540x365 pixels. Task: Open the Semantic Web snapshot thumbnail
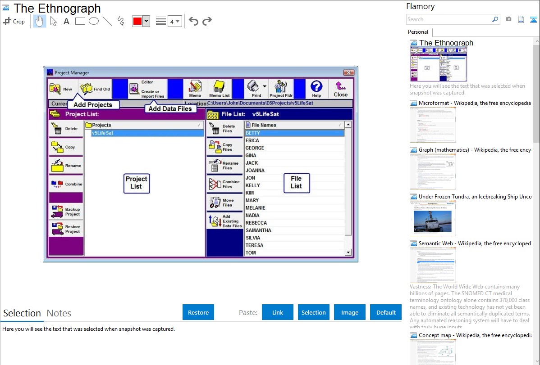(433, 265)
